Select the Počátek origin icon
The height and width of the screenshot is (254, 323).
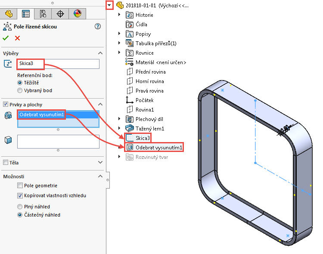(130, 100)
